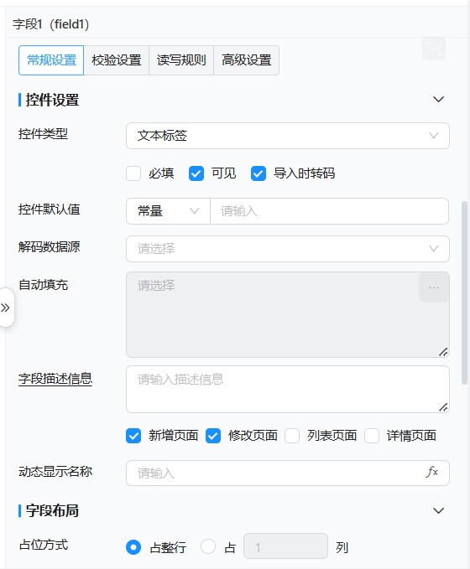Expand the side panel with double-arrow icon

pyautogui.click(x=5, y=308)
